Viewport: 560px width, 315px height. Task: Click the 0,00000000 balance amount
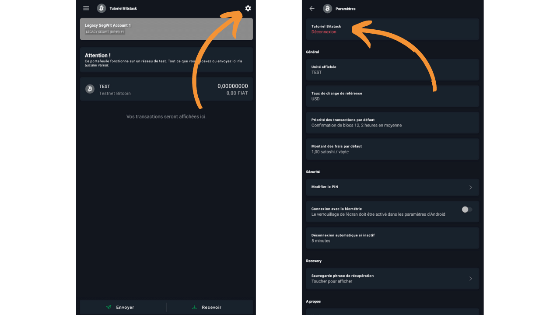233,86
